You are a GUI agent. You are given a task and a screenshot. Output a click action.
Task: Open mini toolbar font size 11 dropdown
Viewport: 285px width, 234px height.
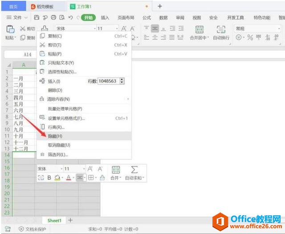click(x=84, y=169)
